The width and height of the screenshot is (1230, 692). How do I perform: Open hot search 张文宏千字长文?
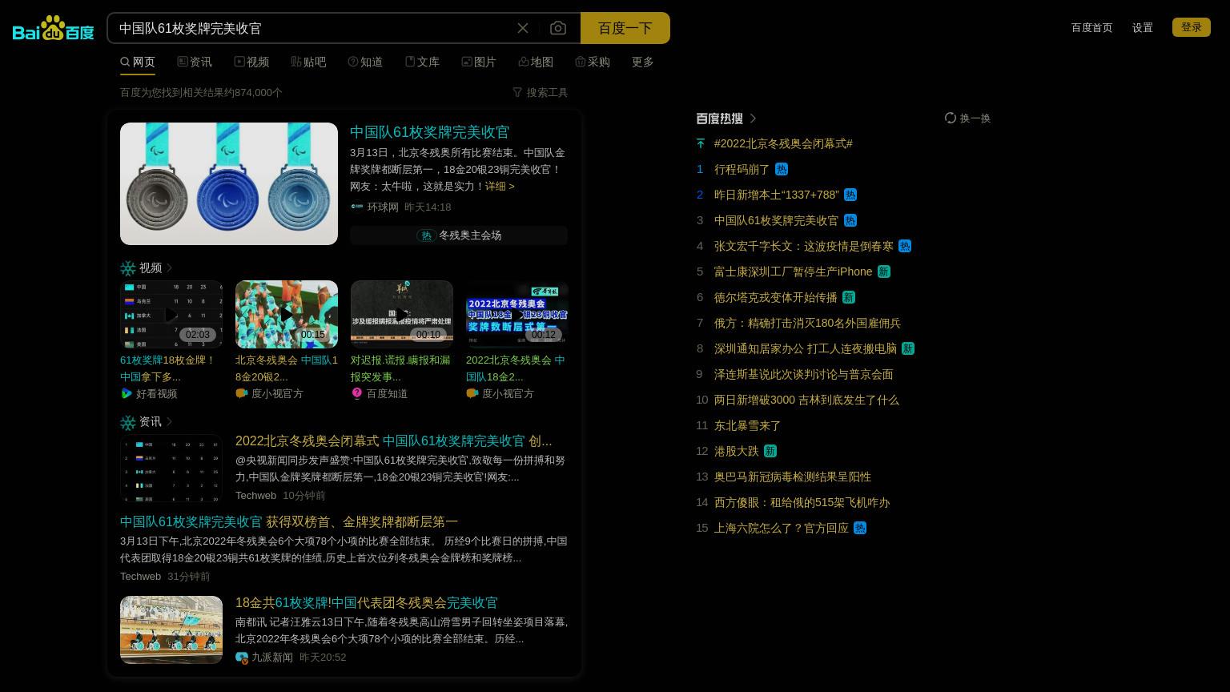point(804,246)
